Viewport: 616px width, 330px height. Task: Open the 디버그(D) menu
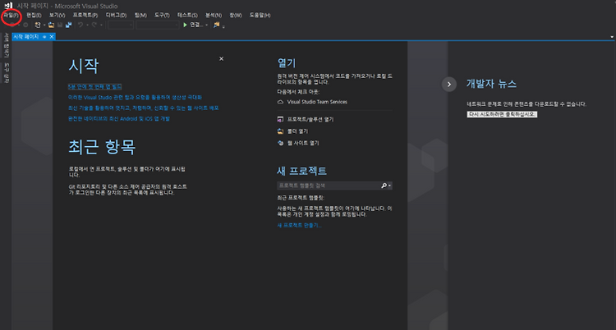pos(117,16)
